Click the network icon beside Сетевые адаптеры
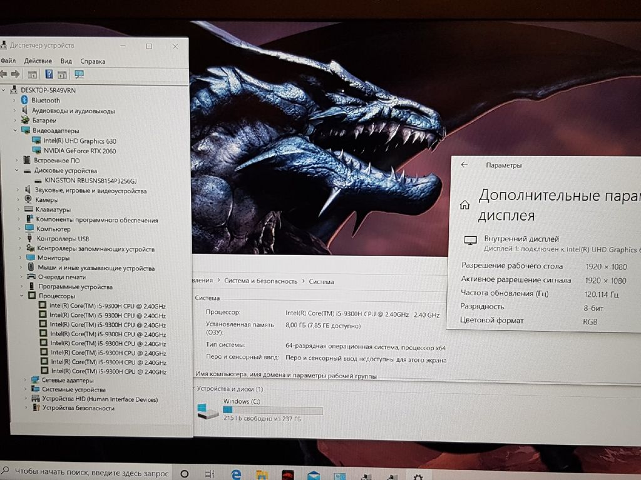641x480 pixels. (35, 379)
